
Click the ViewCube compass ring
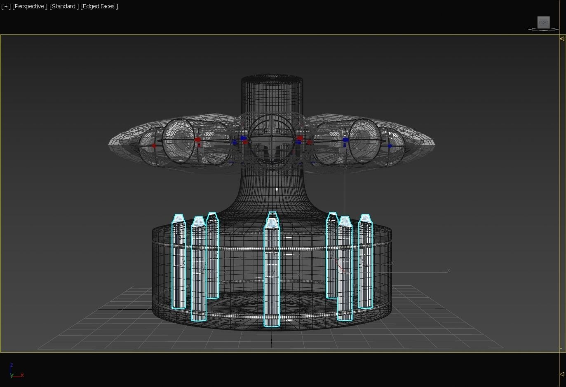pyautogui.click(x=532, y=29)
